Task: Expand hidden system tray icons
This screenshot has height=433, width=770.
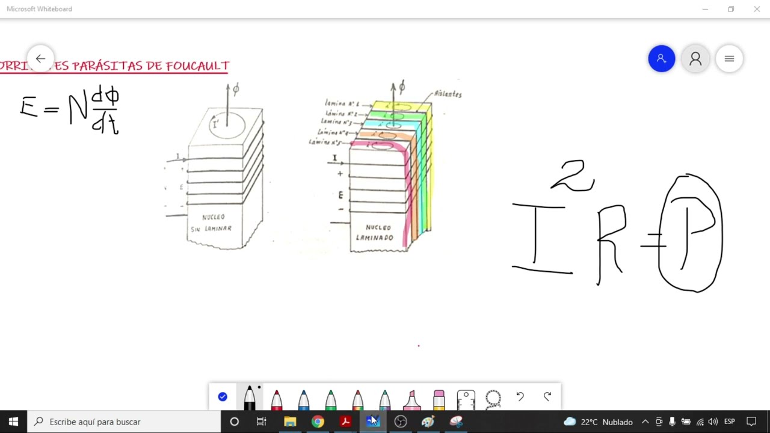Action: tap(645, 422)
